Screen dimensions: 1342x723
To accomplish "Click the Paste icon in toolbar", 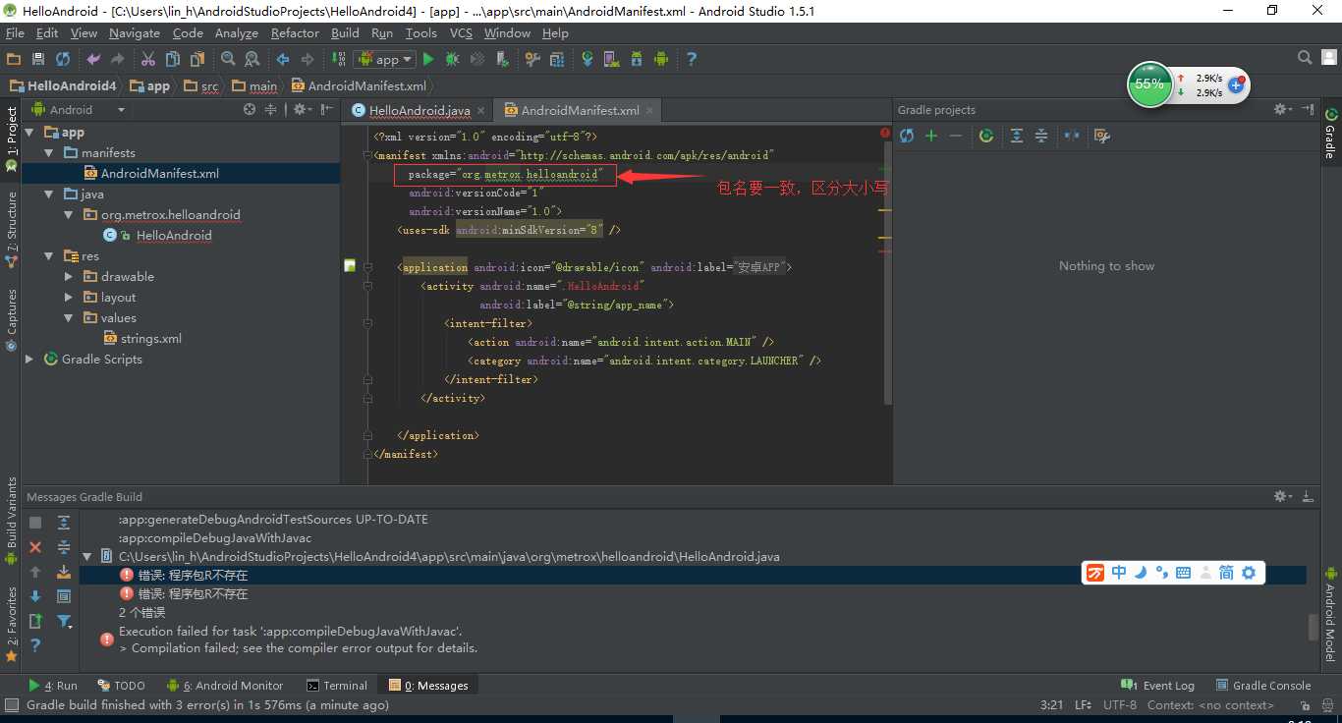I will 197,59.
